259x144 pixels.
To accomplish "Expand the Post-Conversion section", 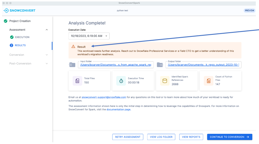I will [47, 64].
